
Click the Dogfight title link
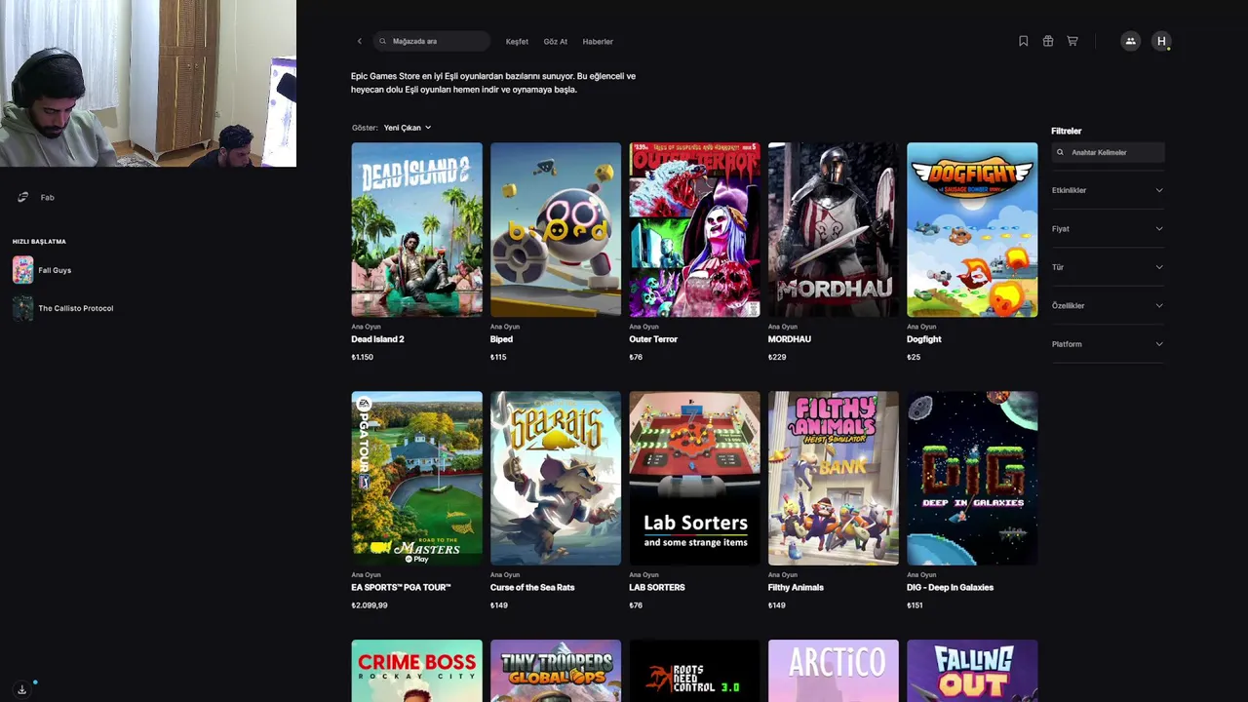pos(924,339)
